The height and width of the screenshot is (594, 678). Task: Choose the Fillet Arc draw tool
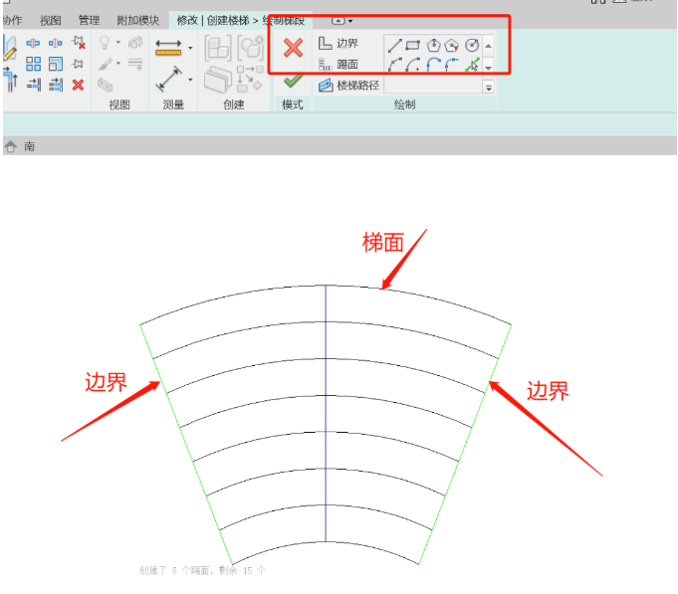coord(452,65)
